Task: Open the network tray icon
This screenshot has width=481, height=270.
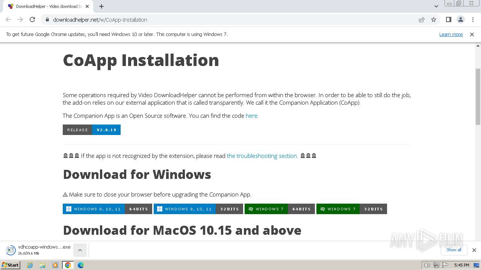Action: click(x=436, y=265)
